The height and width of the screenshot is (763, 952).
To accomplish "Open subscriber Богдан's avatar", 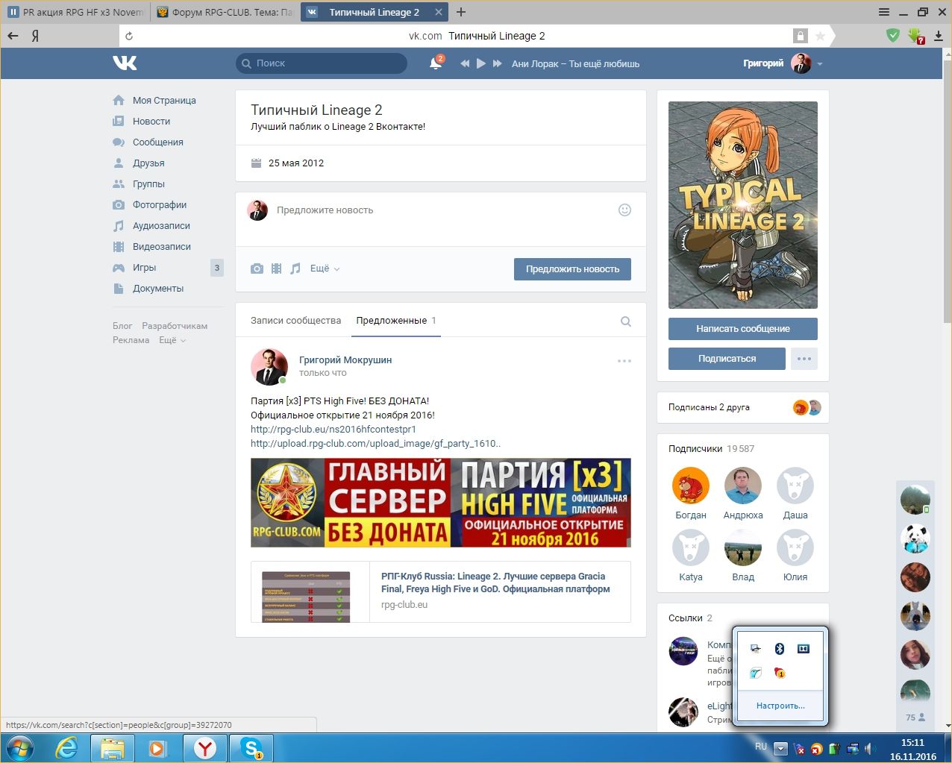I will [x=691, y=486].
